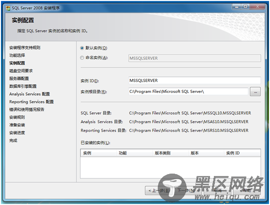This screenshot has width=270, height=205.
Task: Select the 实例配置 step in sidebar
Action: (x=17, y=63)
